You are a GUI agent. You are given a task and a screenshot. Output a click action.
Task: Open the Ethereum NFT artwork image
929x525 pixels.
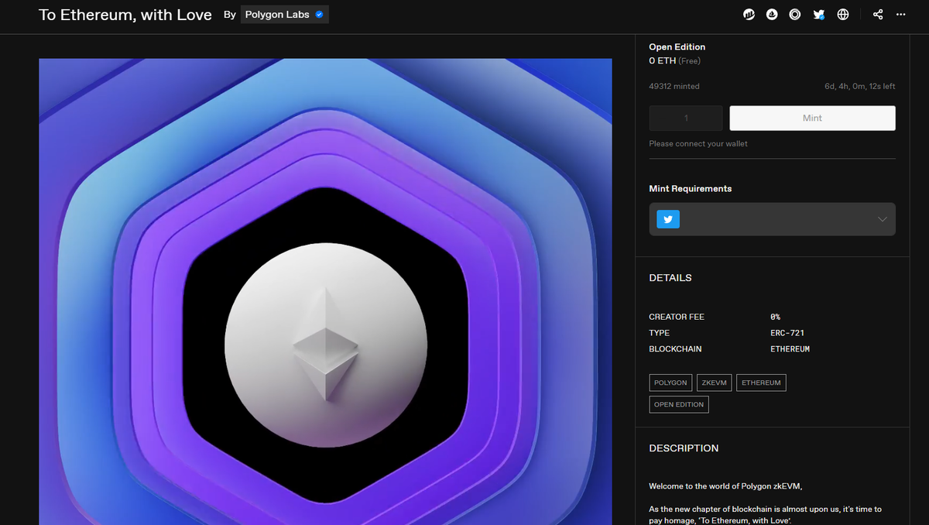click(x=325, y=292)
